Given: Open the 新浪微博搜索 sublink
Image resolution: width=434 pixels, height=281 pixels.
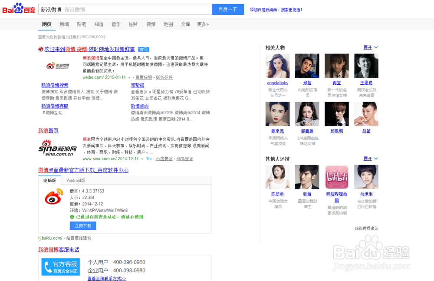Looking at the screenshot, I should pos(55,85).
